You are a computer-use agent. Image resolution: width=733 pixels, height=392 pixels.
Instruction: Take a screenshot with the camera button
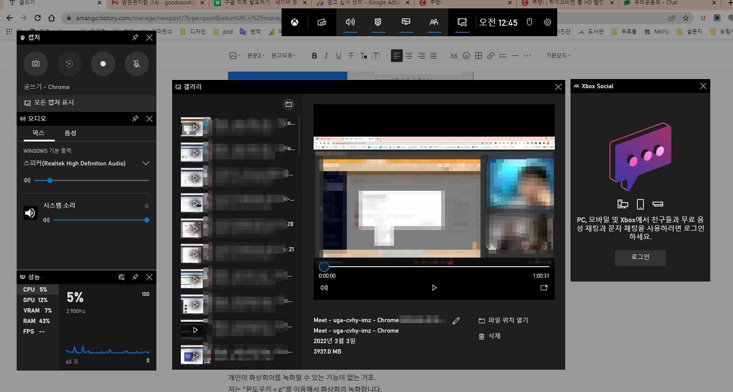click(x=36, y=64)
